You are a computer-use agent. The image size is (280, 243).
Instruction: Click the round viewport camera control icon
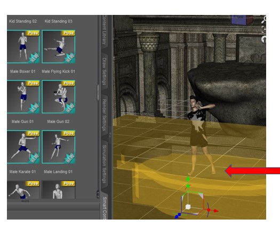coord(264,39)
